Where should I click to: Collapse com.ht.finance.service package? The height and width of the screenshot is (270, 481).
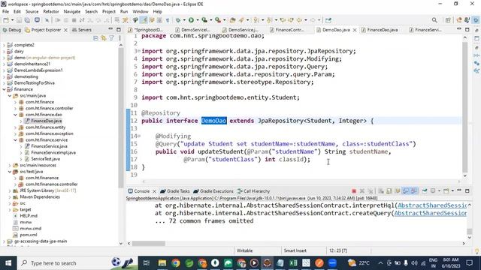point(15,140)
